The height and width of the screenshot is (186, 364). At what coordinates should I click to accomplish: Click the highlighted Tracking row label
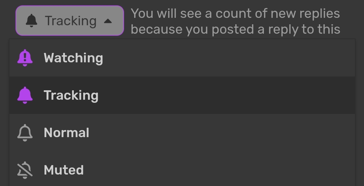[71, 95]
